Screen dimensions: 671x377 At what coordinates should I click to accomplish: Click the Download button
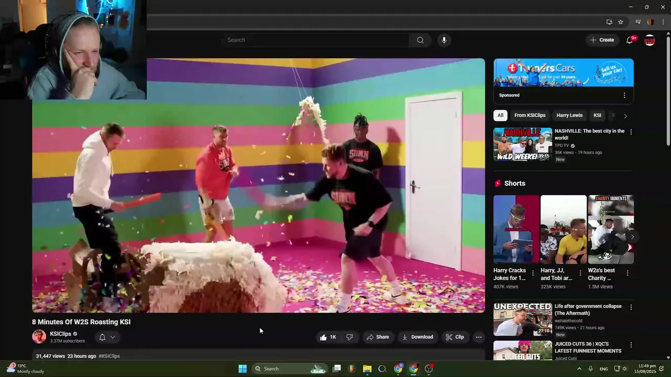pos(417,337)
